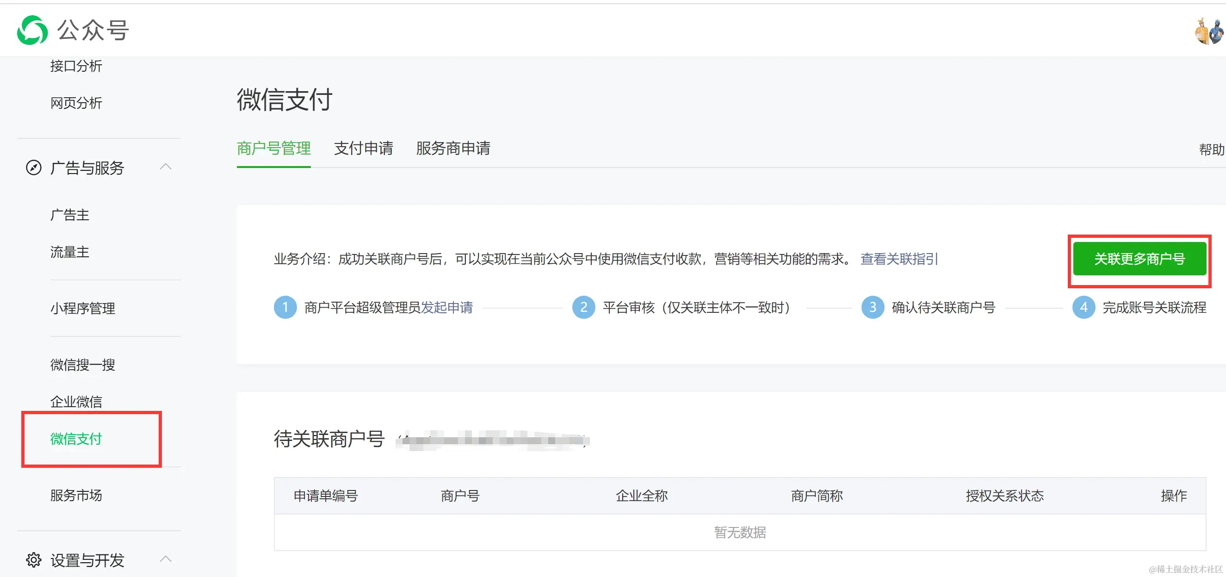Go to 小程序管理 in the sidebar
This screenshot has width=1226, height=577.
pos(83,308)
